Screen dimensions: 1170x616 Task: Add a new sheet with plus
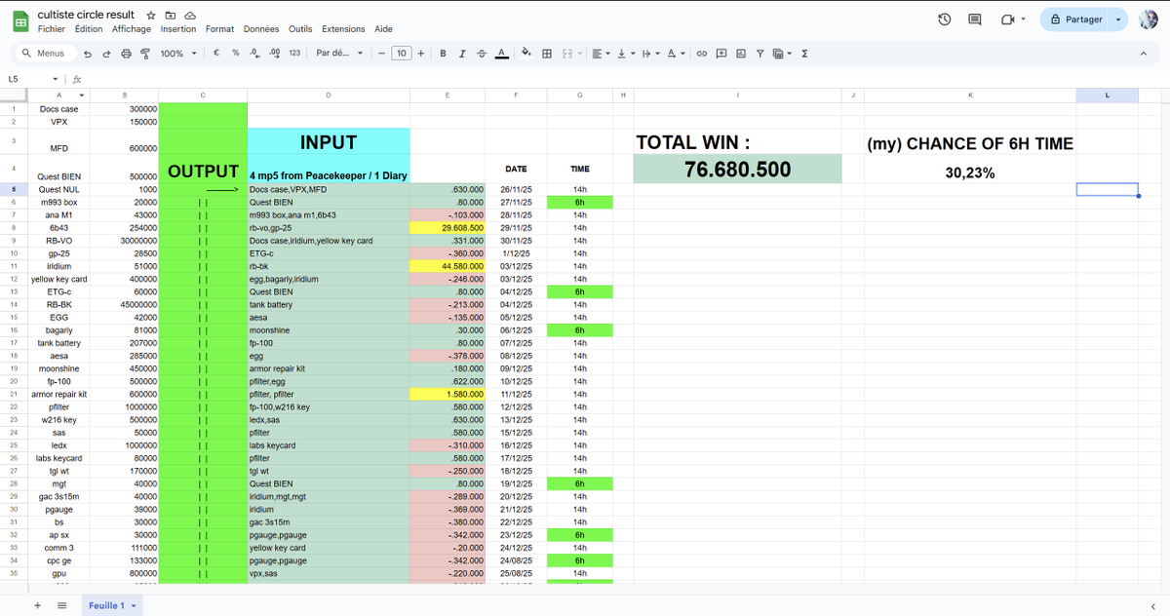(37, 605)
